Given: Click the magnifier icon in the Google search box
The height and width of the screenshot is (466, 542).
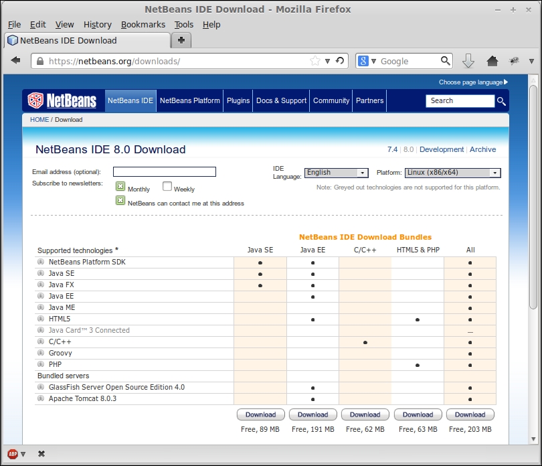Looking at the screenshot, I should pos(446,60).
